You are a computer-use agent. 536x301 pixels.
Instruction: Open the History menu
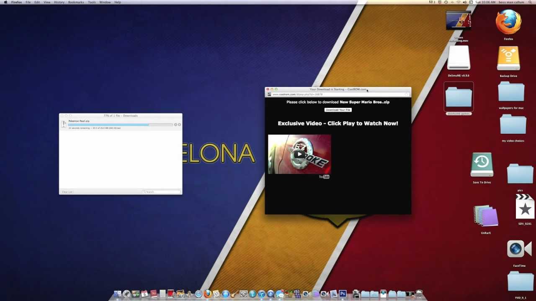(59, 2)
